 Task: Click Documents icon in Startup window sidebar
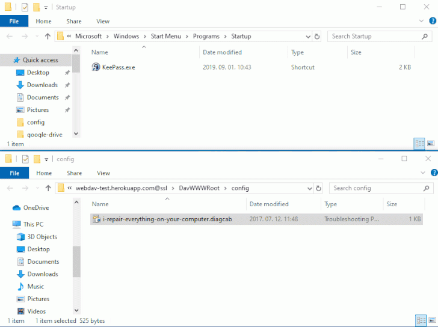coord(20,97)
